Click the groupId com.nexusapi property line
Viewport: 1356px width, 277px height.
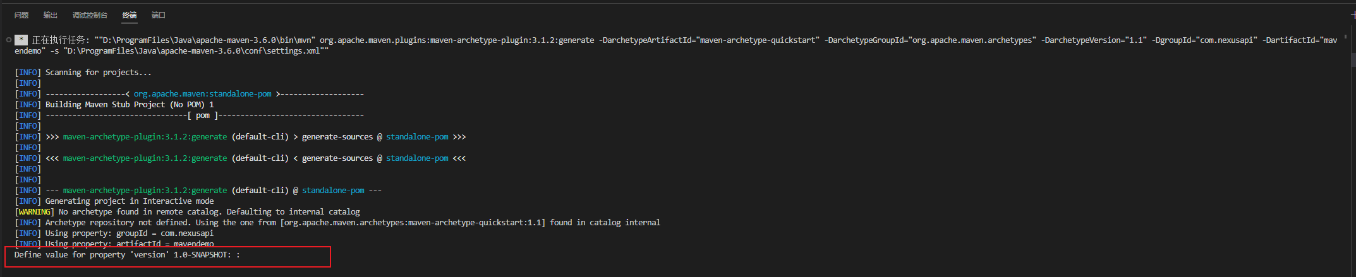coord(114,233)
